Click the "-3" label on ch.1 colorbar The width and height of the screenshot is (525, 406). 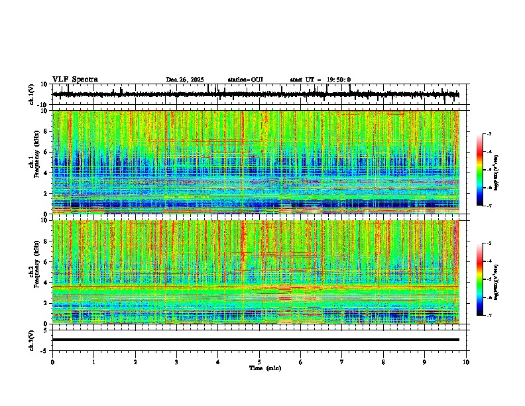(489, 133)
